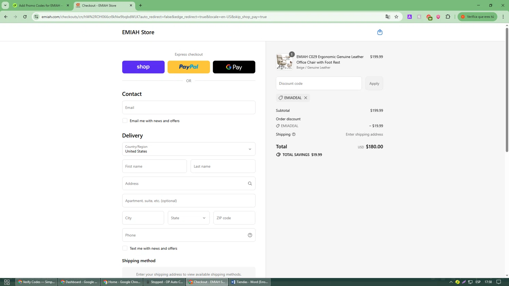Reload the checkout page
509x286 pixels.
(x=25, y=17)
